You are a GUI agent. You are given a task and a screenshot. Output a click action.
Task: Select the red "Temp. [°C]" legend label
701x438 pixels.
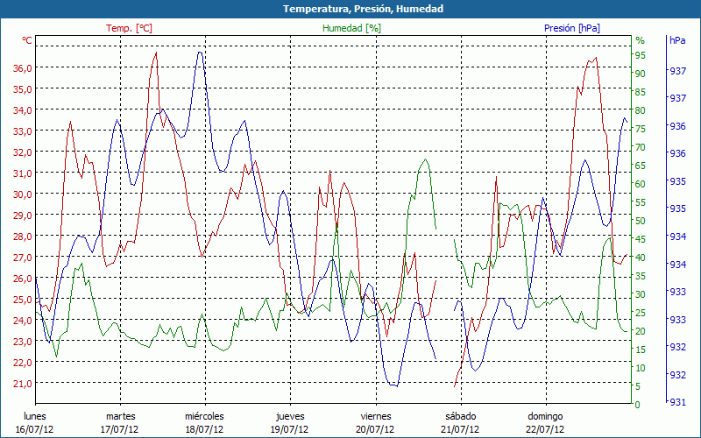129,28
